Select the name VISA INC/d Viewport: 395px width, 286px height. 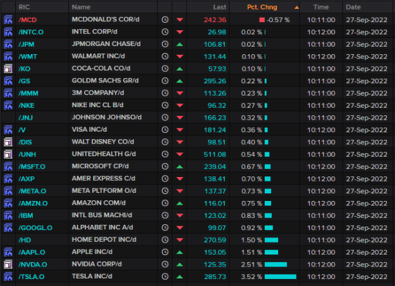89,130
